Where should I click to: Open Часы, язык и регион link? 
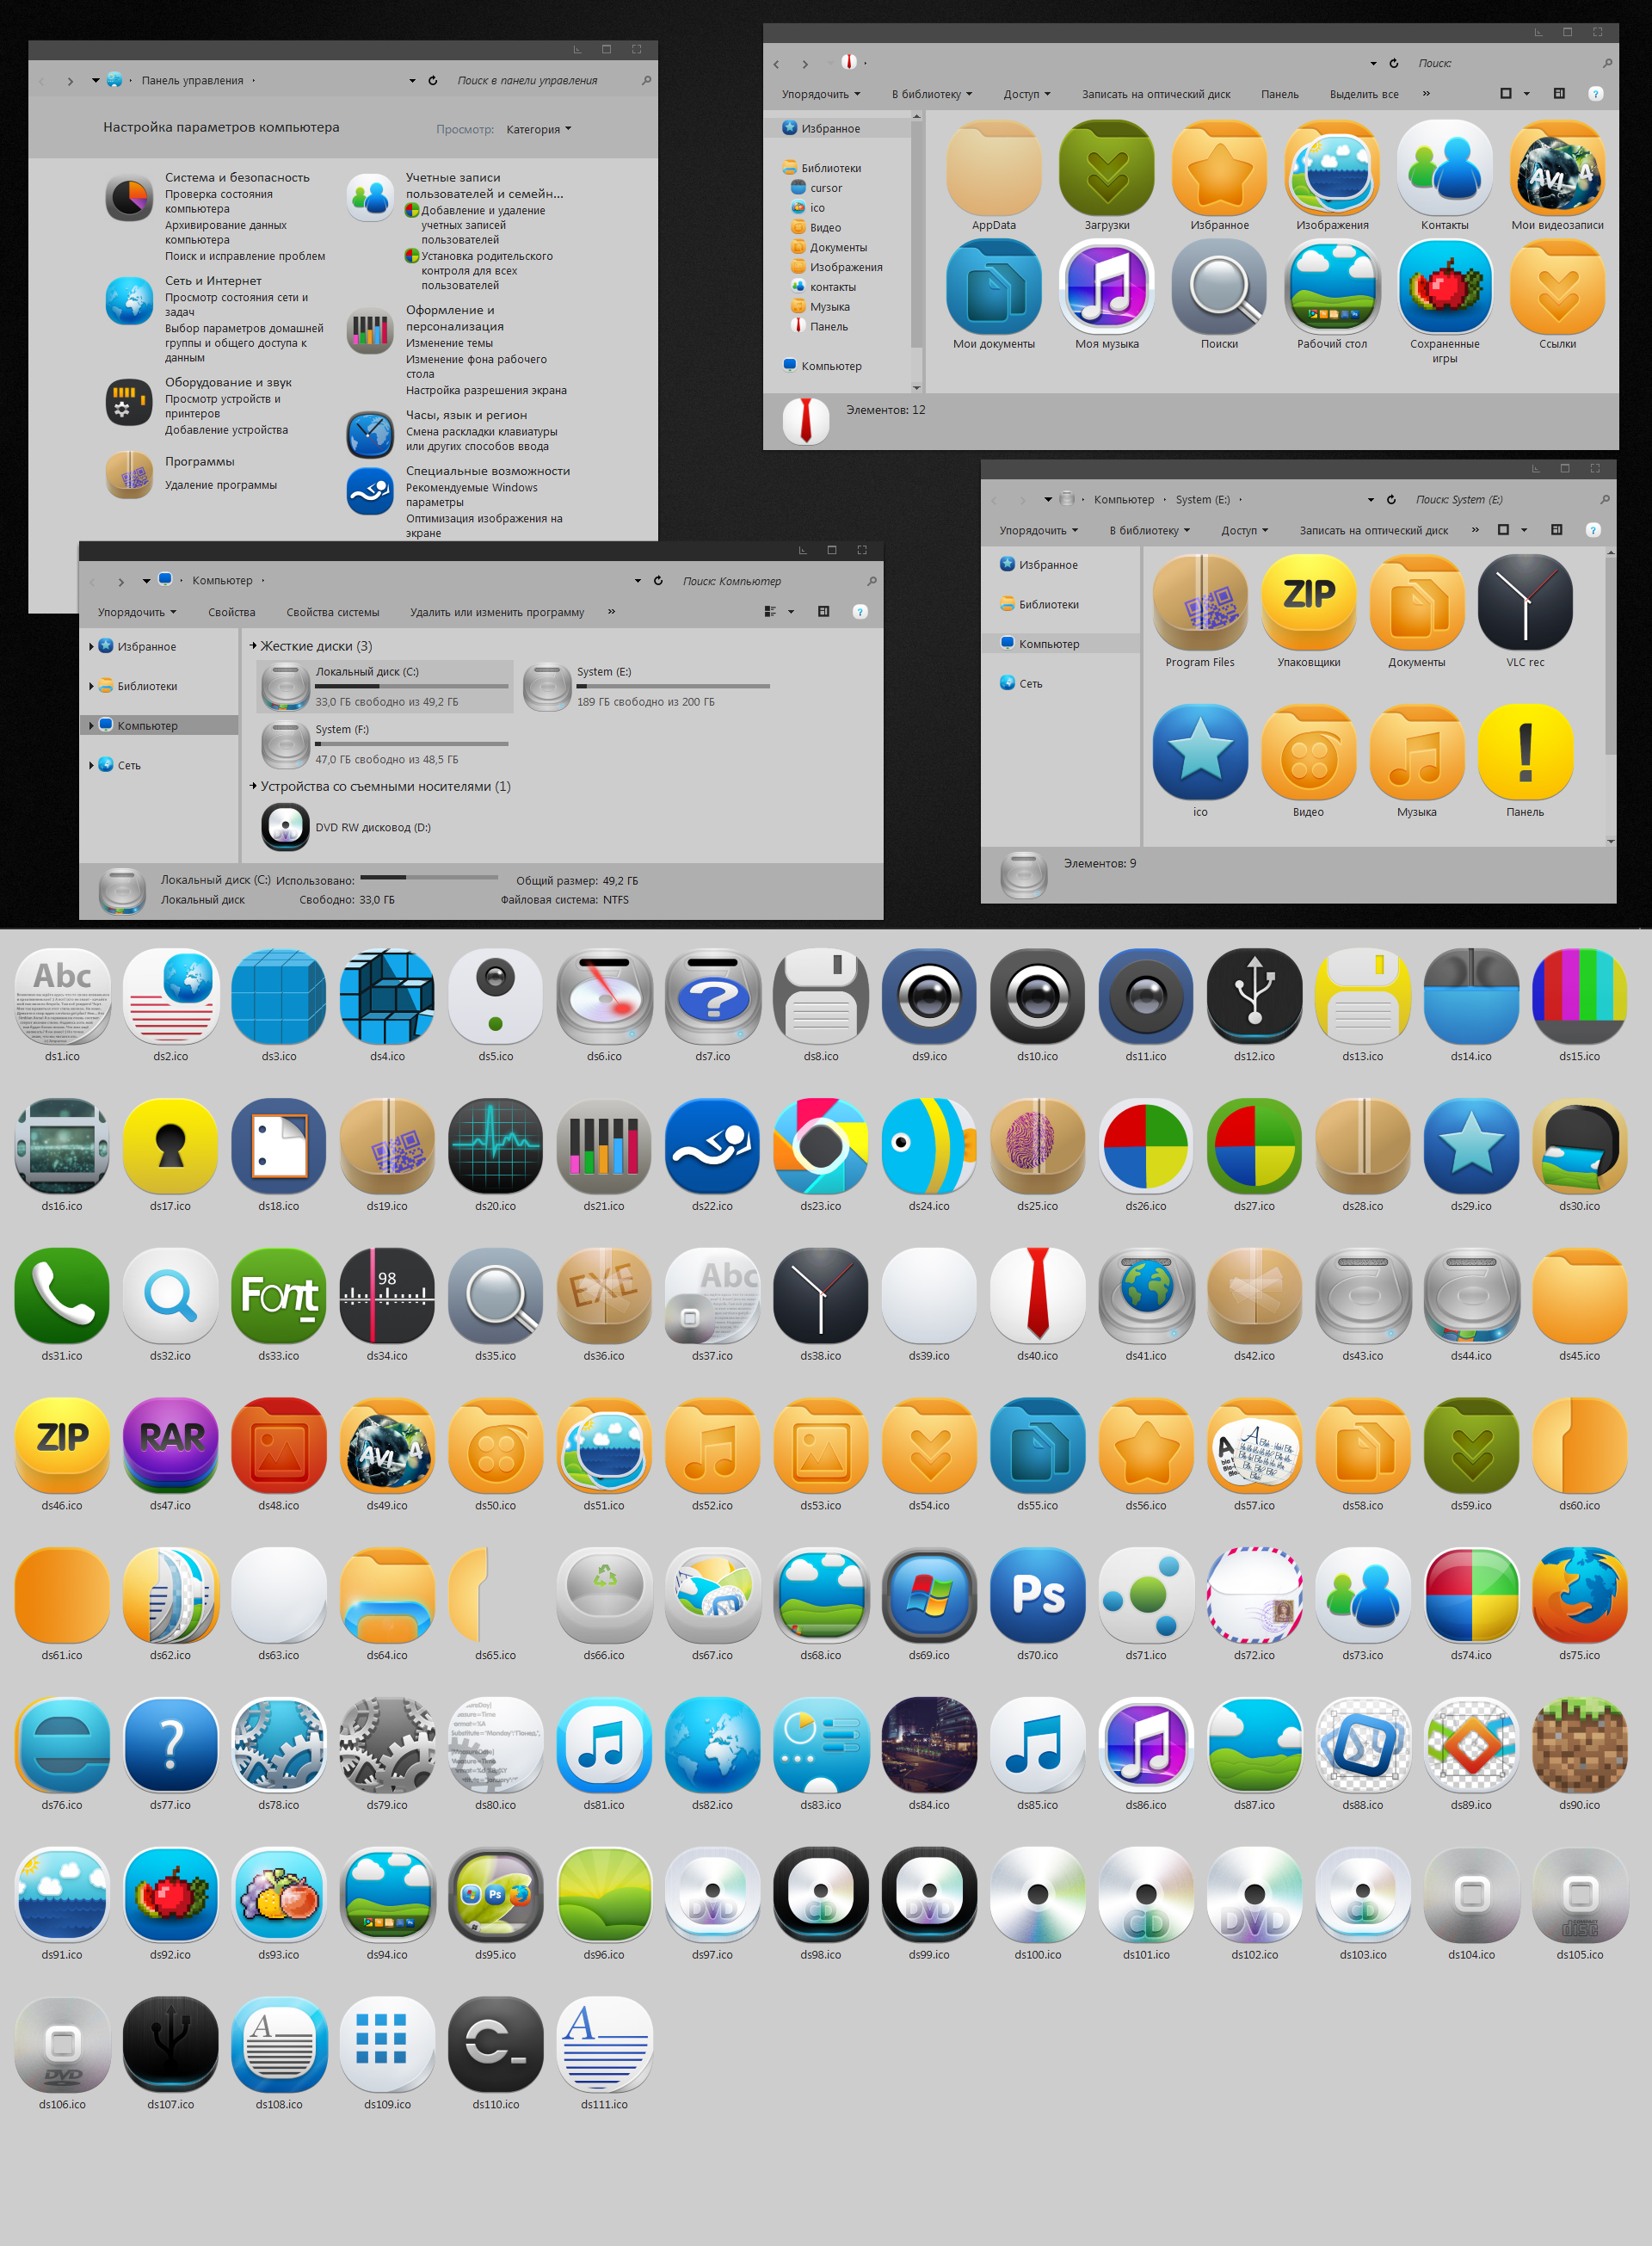point(466,415)
